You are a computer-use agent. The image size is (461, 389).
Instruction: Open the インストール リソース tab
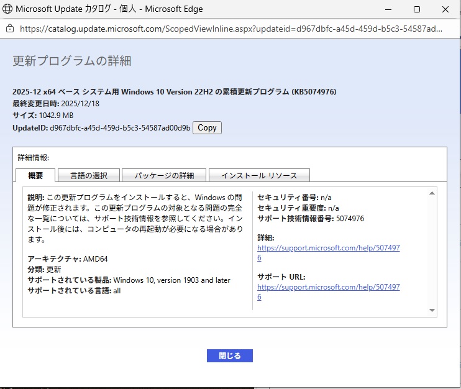tap(259, 175)
